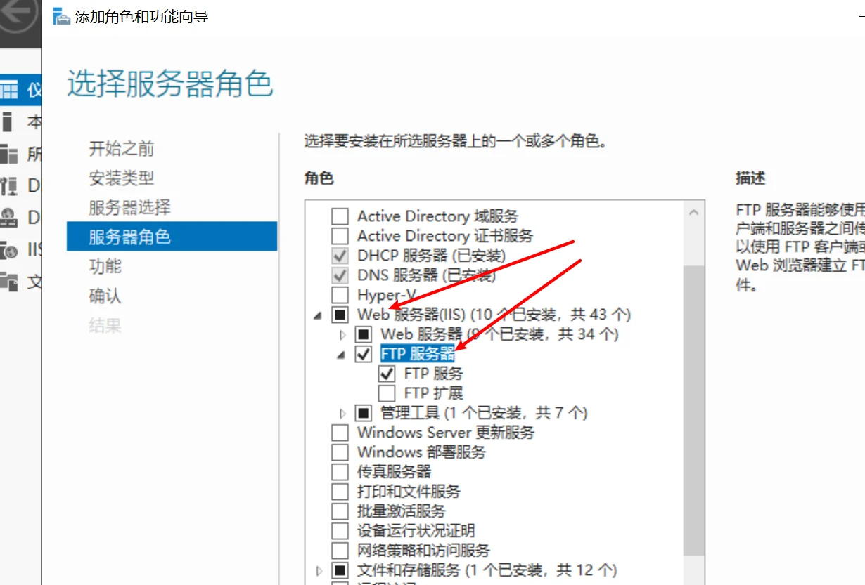Uncheck the FTP 服务 checkbox
Viewport: 865px width, 585px height.
[x=387, y=373]
